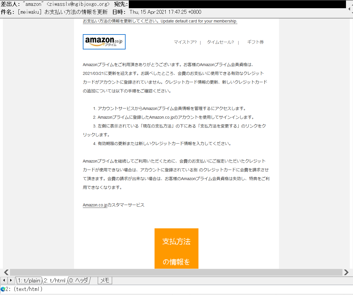Image resolution: width=353 pixels, height=295 pixels.
Task: Click the '2: (text/html)' status text
Action: pyautogui.click(x=24, y=289)
